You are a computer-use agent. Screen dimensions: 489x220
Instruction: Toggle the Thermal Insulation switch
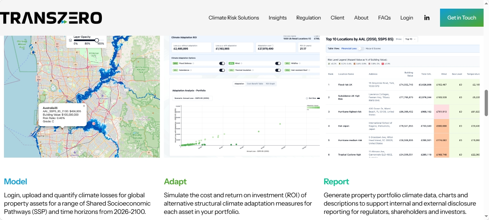point(278,70)
